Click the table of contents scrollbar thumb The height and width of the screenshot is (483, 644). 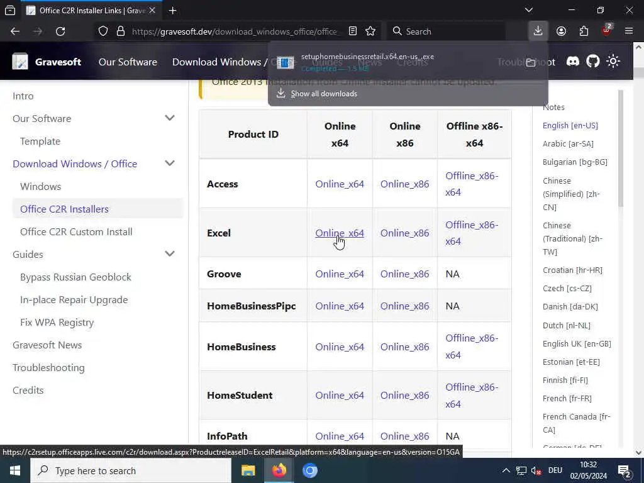coord(621,148)
